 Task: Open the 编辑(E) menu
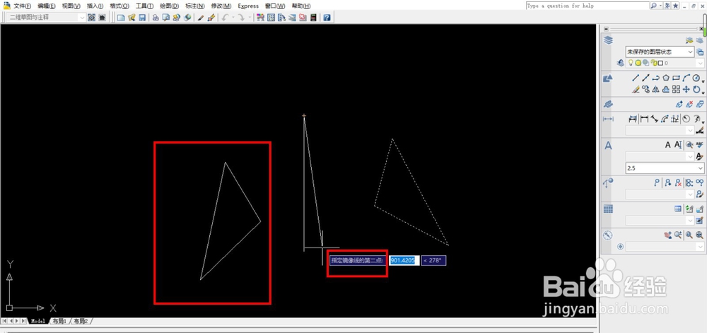(47, 6)
